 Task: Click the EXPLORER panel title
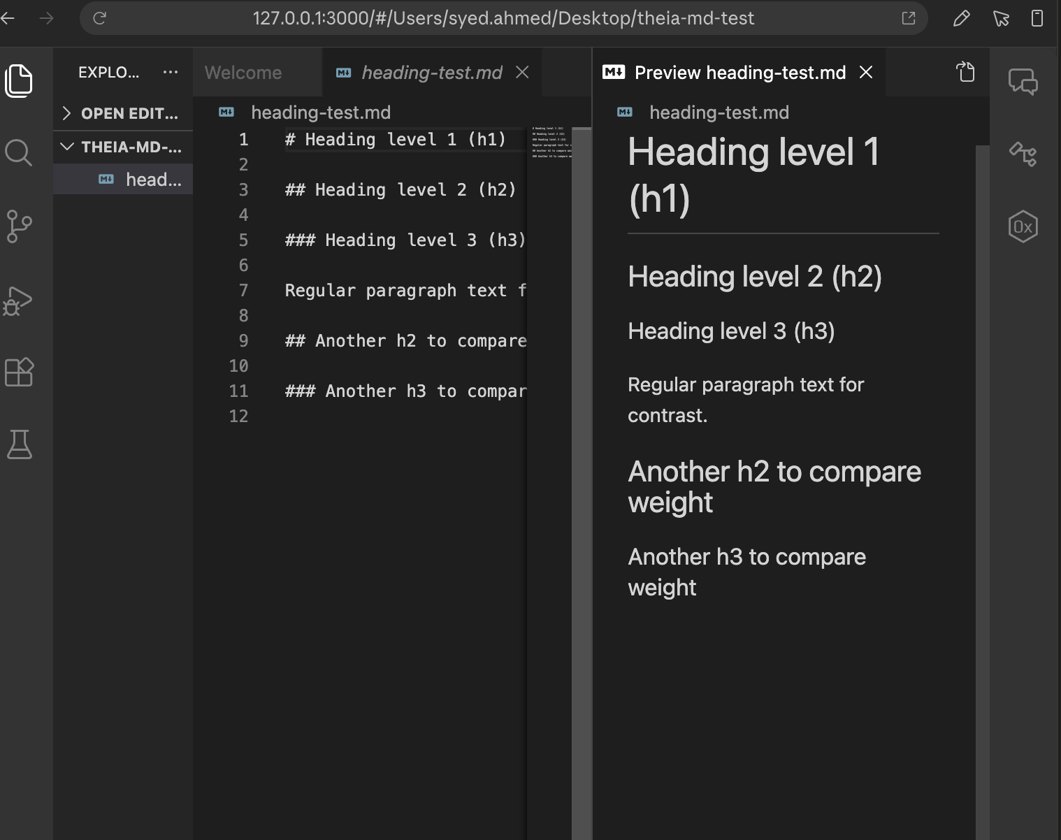pyautogui.click(x=108, y=72)
